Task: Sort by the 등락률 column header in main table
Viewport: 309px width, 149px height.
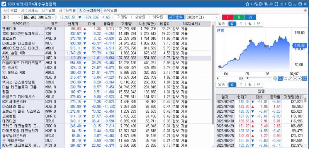Action: (109, 24)
